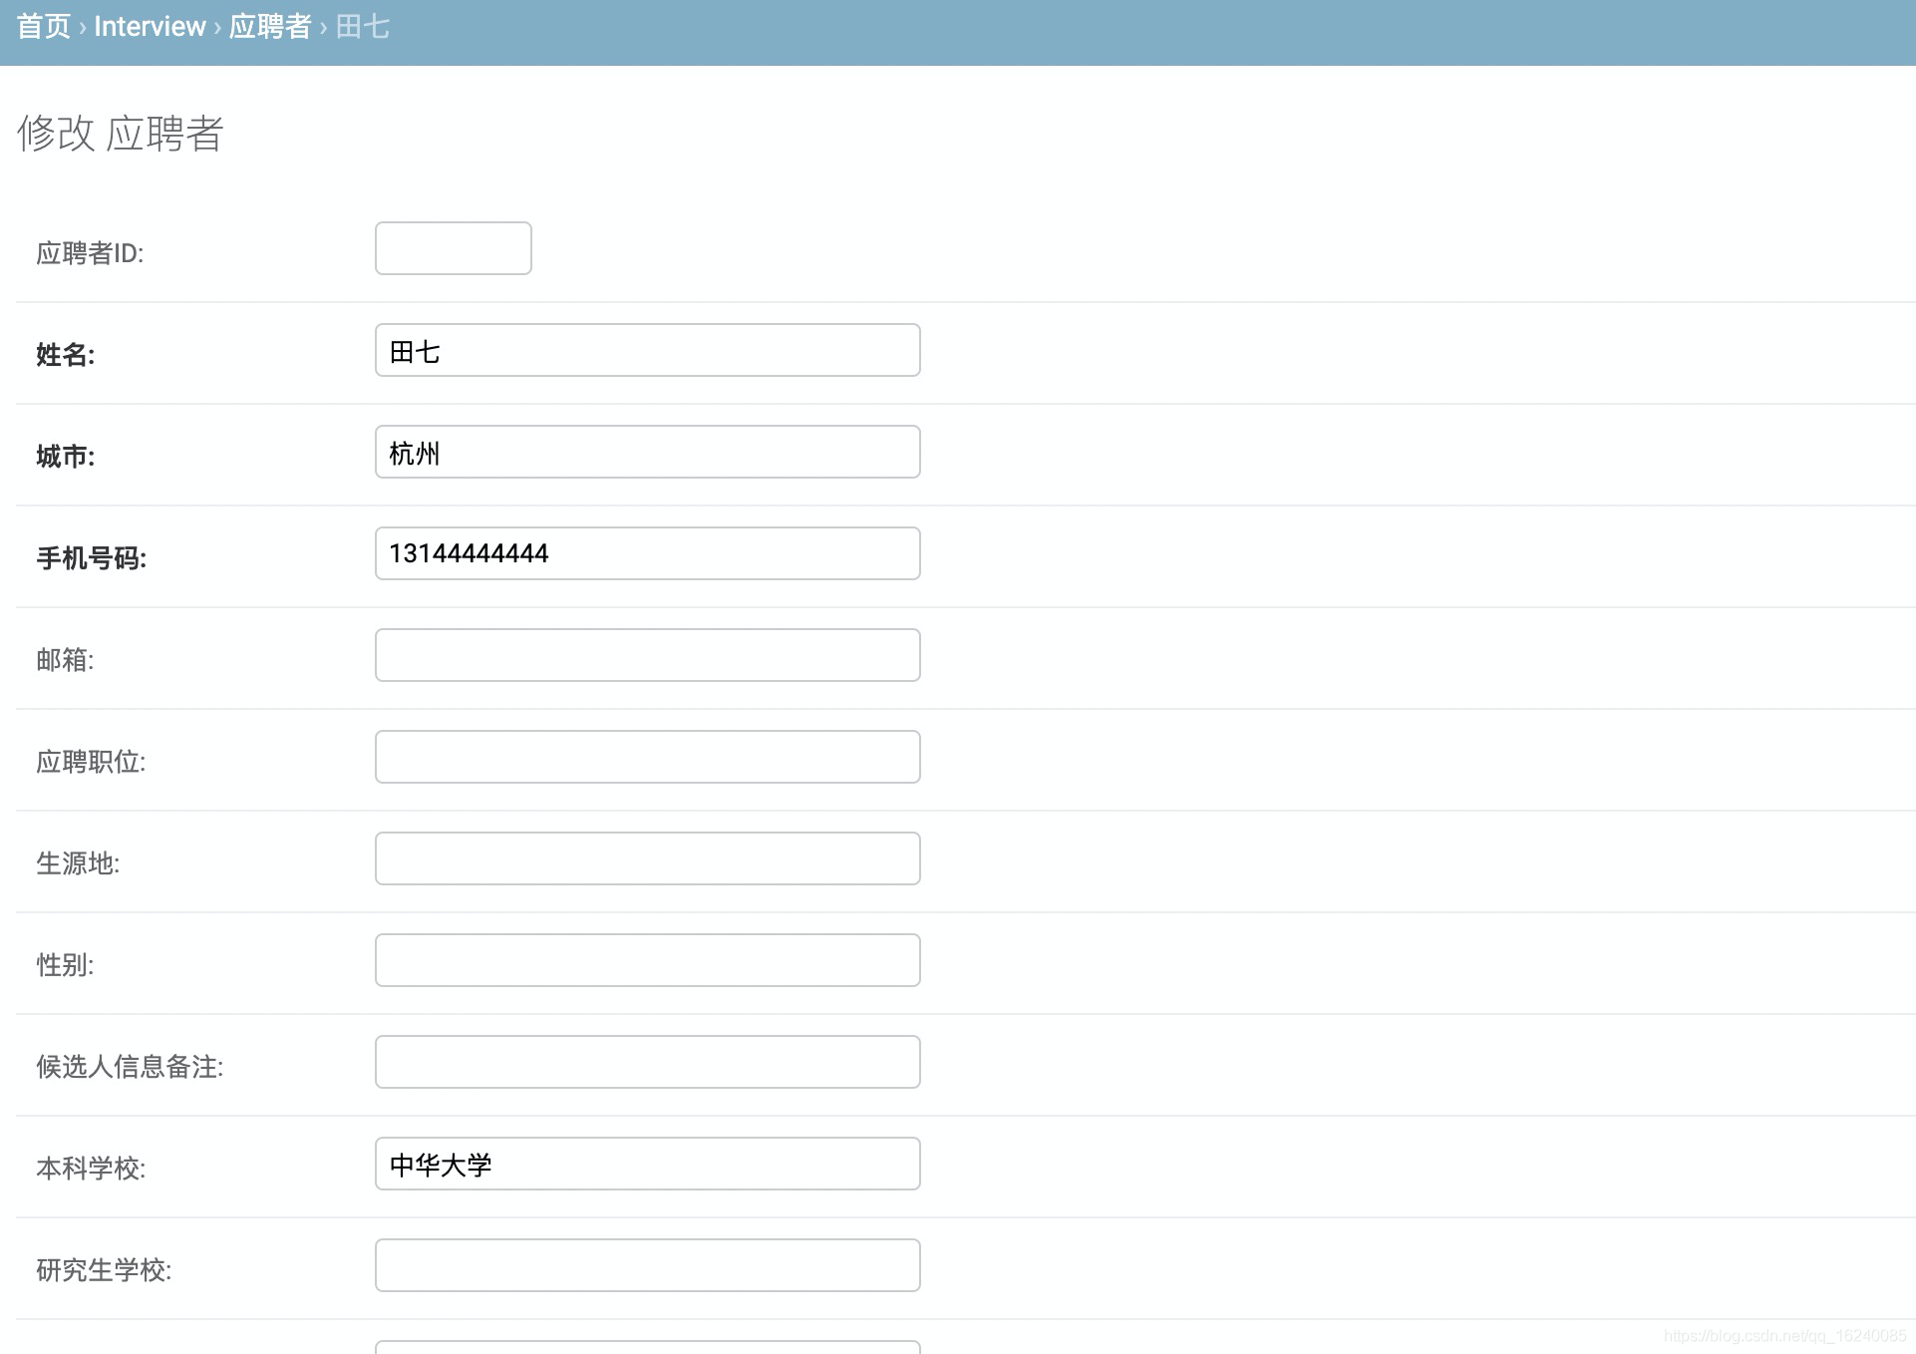Click the 本科学校 field label
The height and width of the screenshot is (1354, 1916).
(91, 1169)
